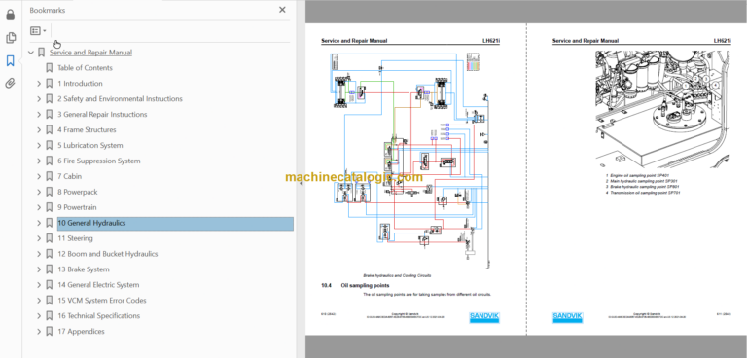Screen dimensions: 747x358
Task: Click the brake hydraulics circuit diagram
Action: pyautogui.click(x=410, y=161)
